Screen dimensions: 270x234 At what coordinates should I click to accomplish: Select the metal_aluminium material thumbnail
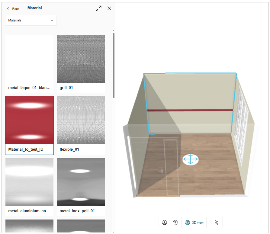tap(29, 182)
